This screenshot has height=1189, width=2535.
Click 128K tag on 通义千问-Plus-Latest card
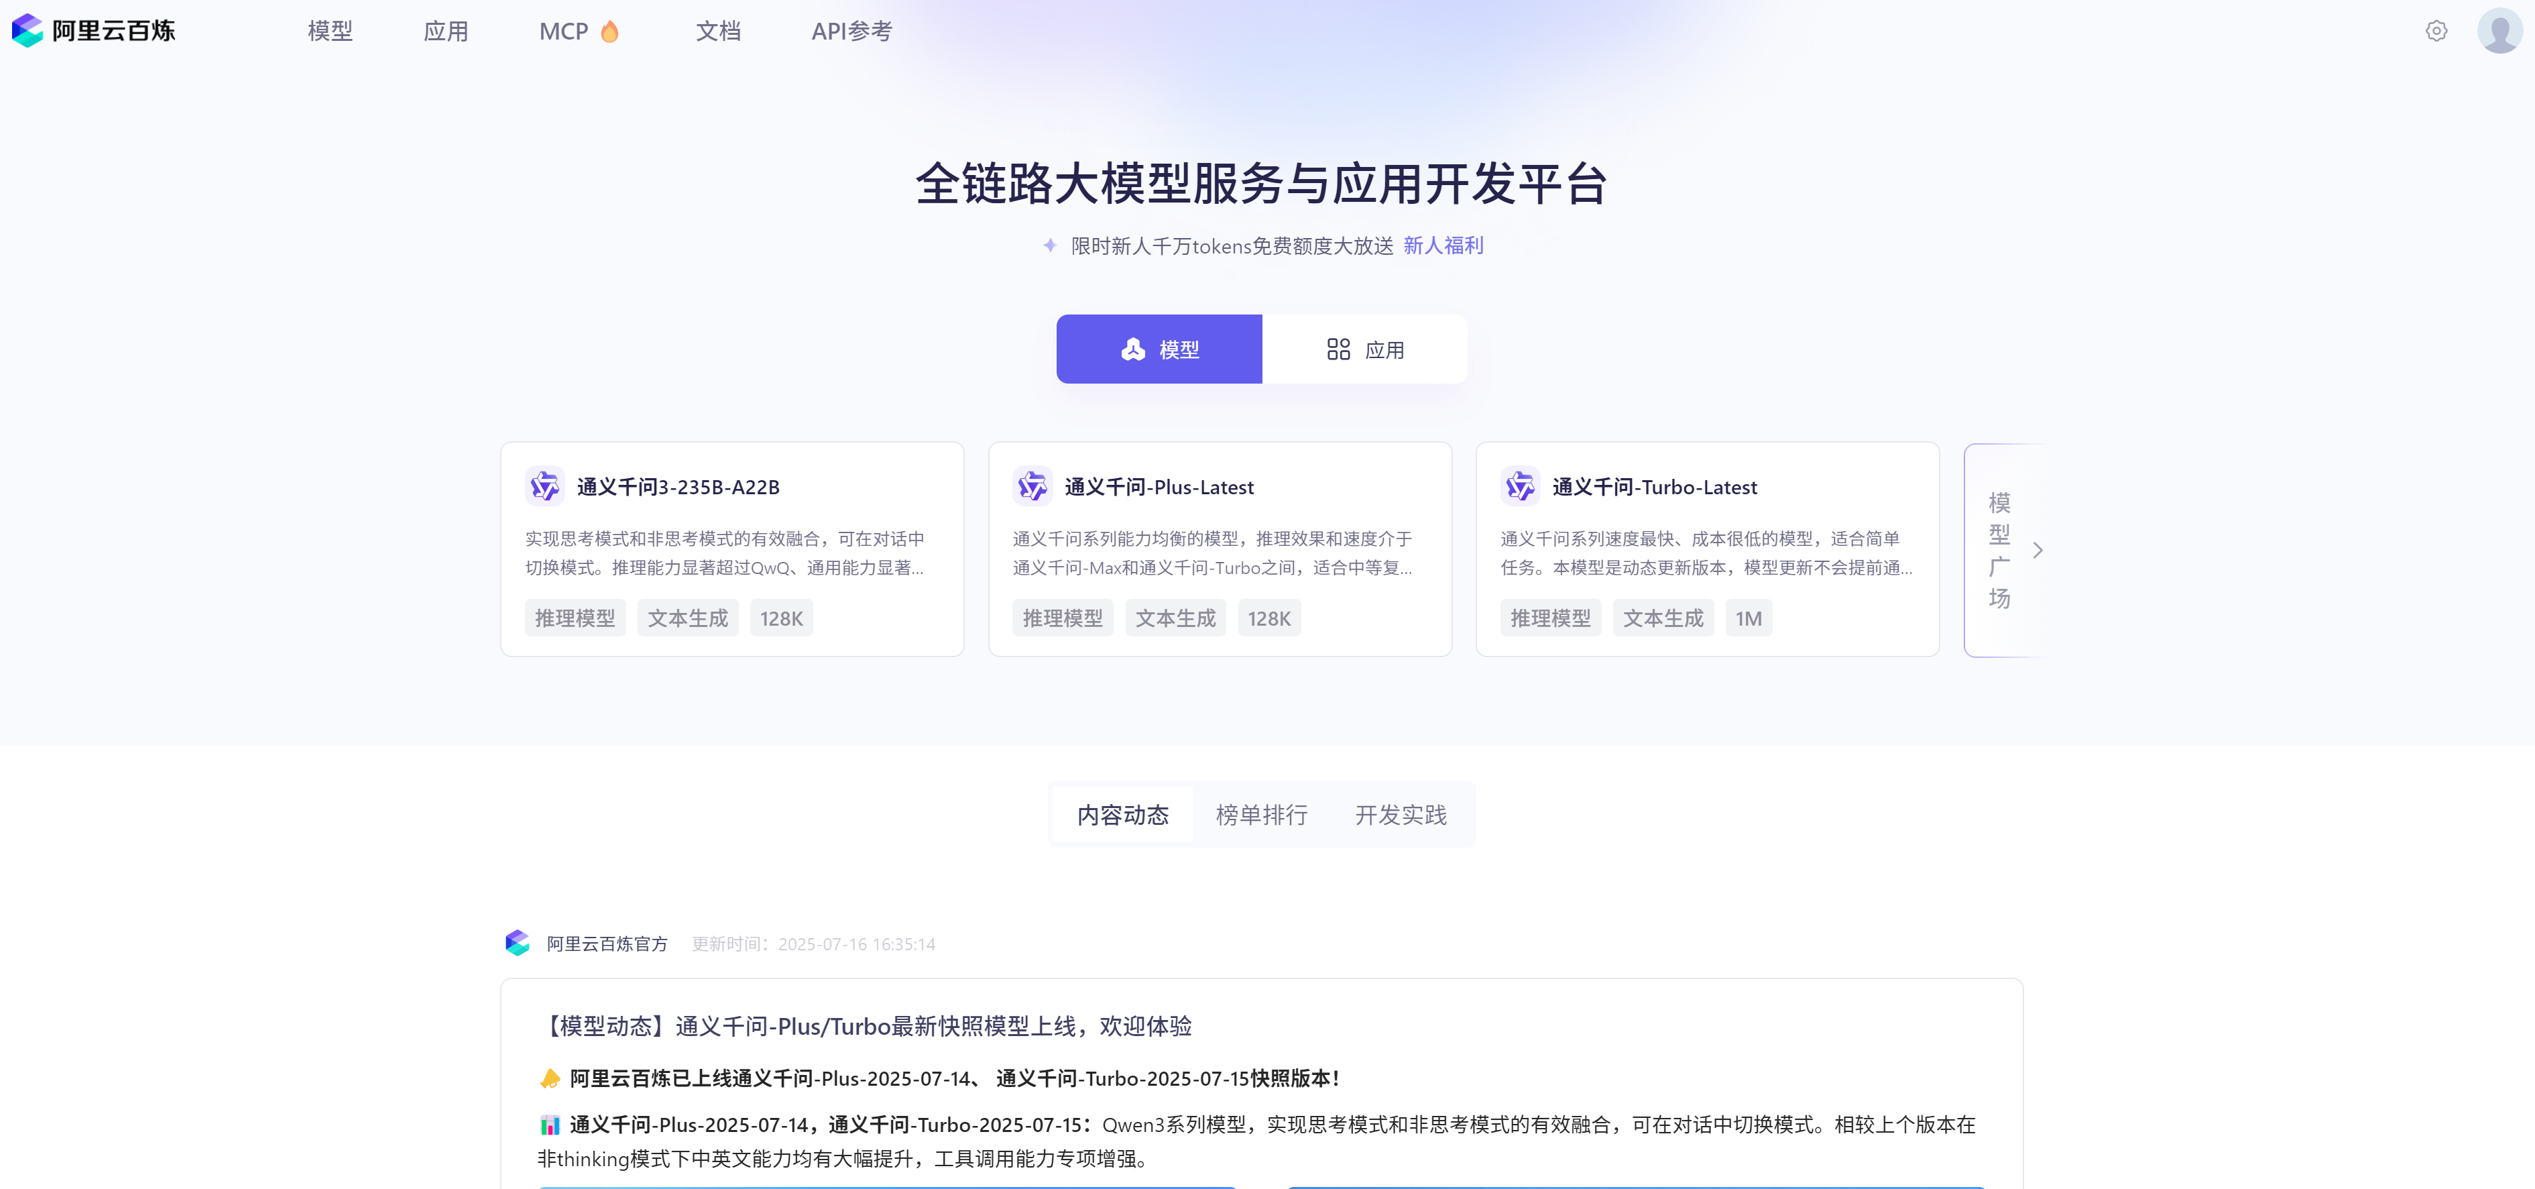coord(1269,618)
